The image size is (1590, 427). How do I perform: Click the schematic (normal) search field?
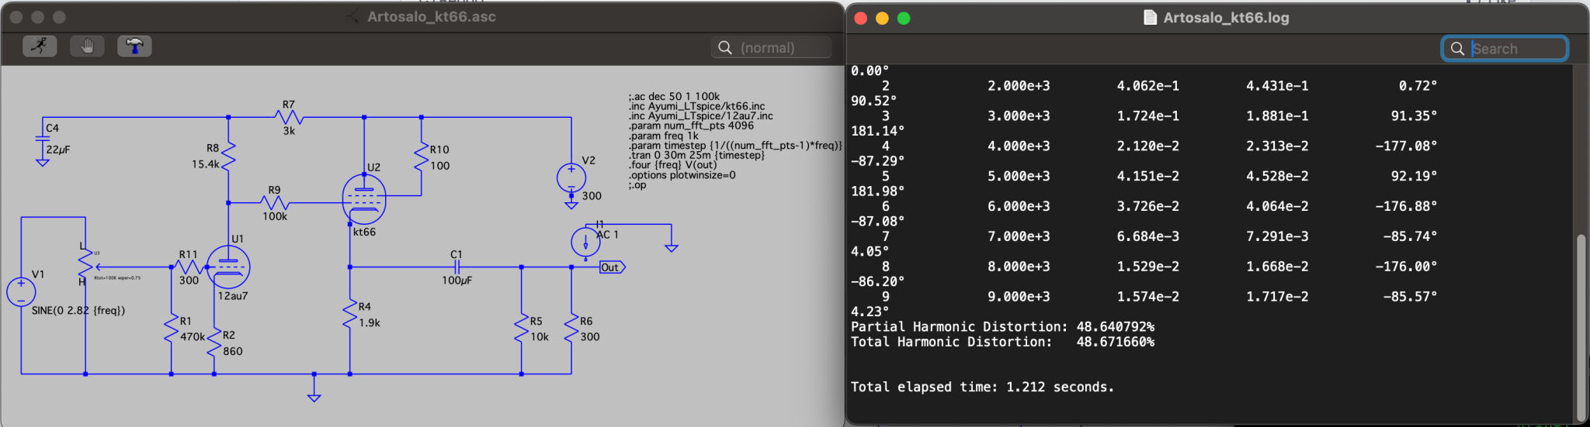[772, 48]
